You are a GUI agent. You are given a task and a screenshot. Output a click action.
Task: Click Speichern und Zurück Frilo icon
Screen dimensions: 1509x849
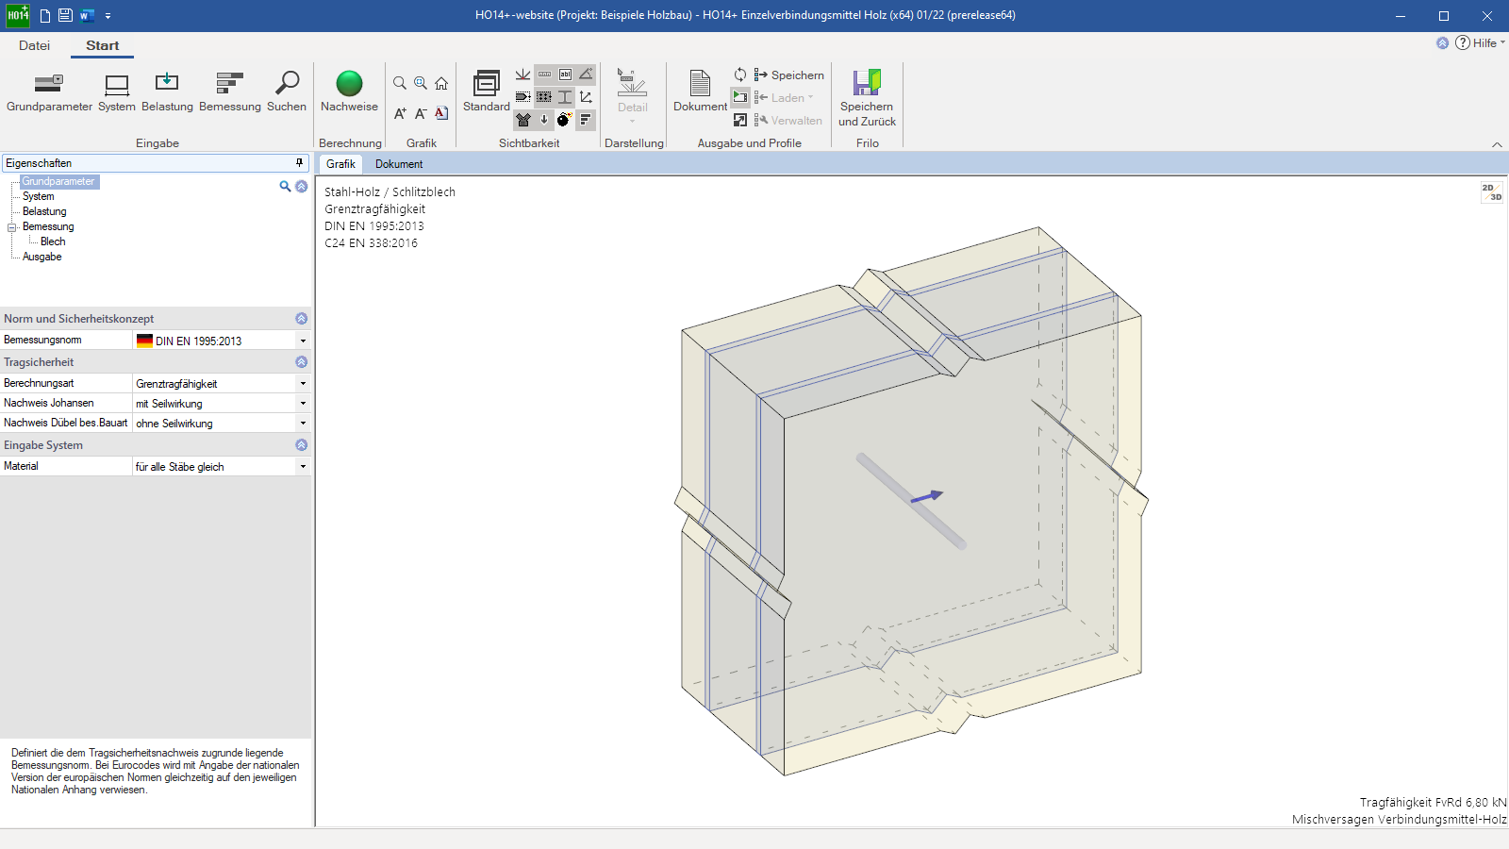(867, 98)
